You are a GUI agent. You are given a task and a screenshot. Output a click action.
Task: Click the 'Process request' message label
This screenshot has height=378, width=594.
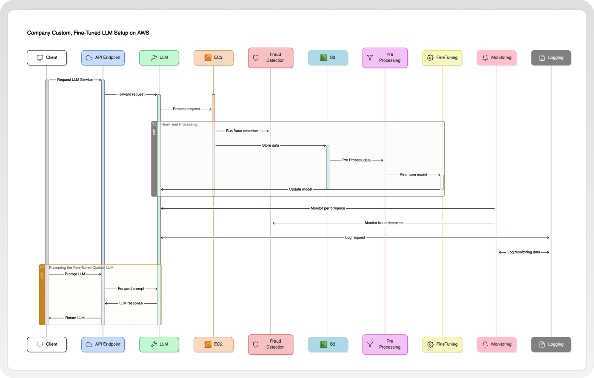[x=186, y=109]
